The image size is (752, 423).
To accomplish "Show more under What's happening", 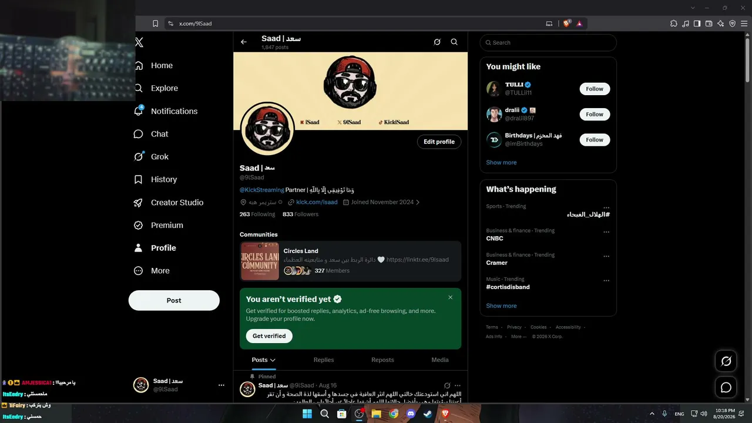I will point(501,305).
